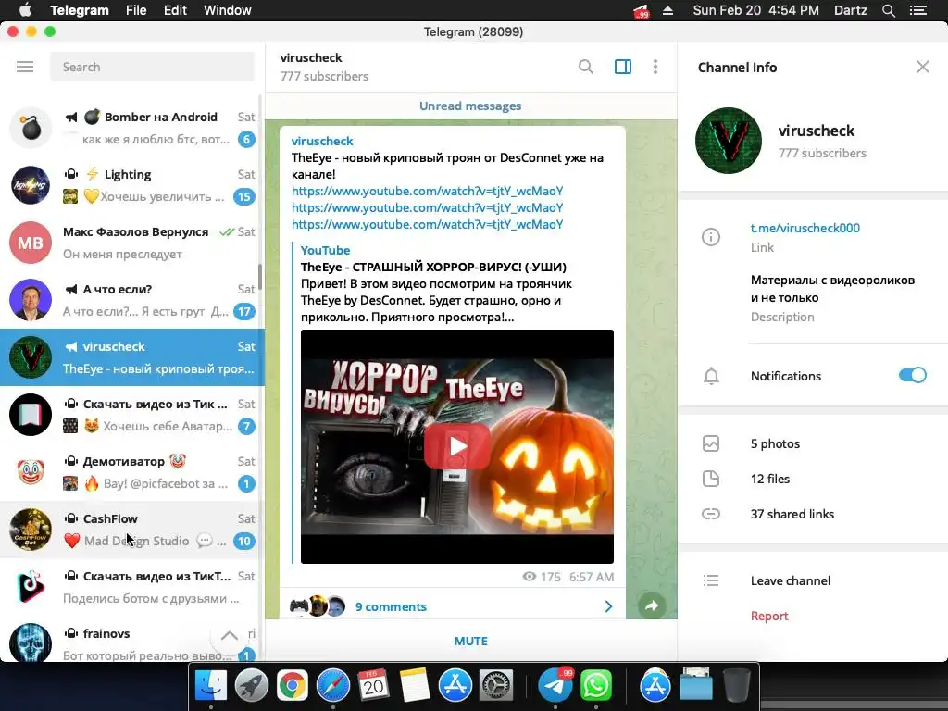Screen dimensions: 948x711
Task: Play the TheEye YouTube video
Action: (x=457, y=446)
